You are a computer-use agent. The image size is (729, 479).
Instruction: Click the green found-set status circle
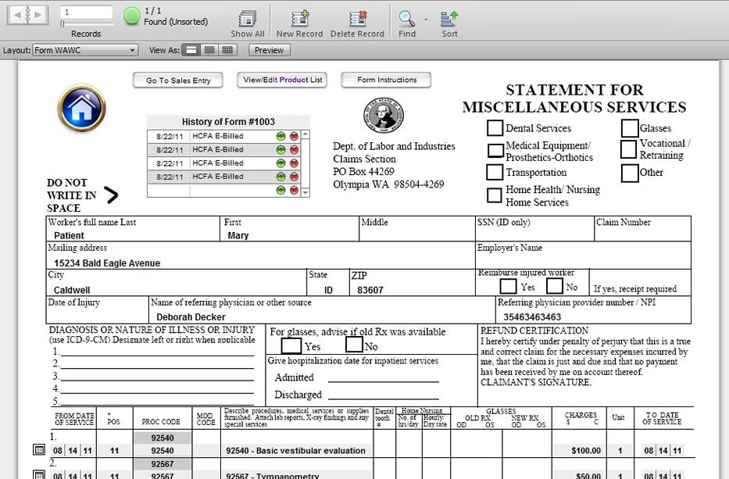[x=131, y=16]
